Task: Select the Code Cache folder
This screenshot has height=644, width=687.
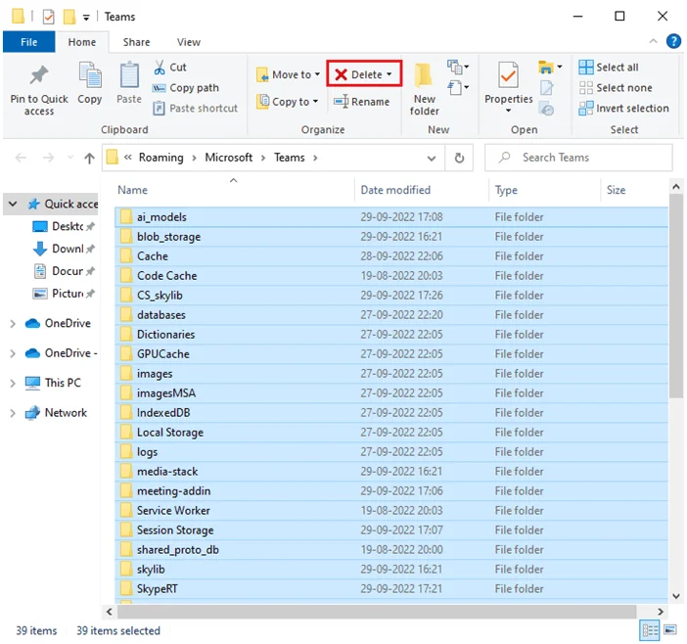Action: pos(391,276)
